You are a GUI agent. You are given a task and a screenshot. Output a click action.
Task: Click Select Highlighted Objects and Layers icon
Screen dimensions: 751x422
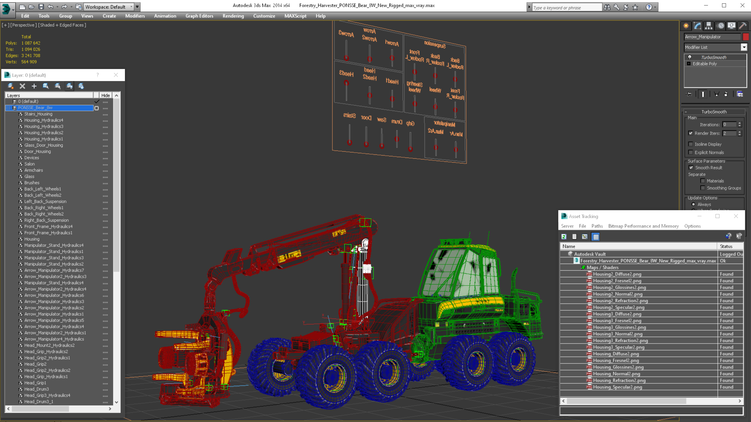point(46,86)
